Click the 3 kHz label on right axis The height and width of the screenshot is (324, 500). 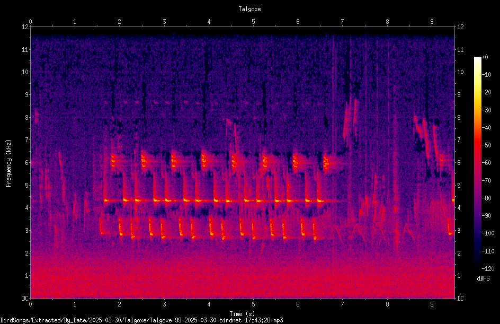(x=459, y=230)
